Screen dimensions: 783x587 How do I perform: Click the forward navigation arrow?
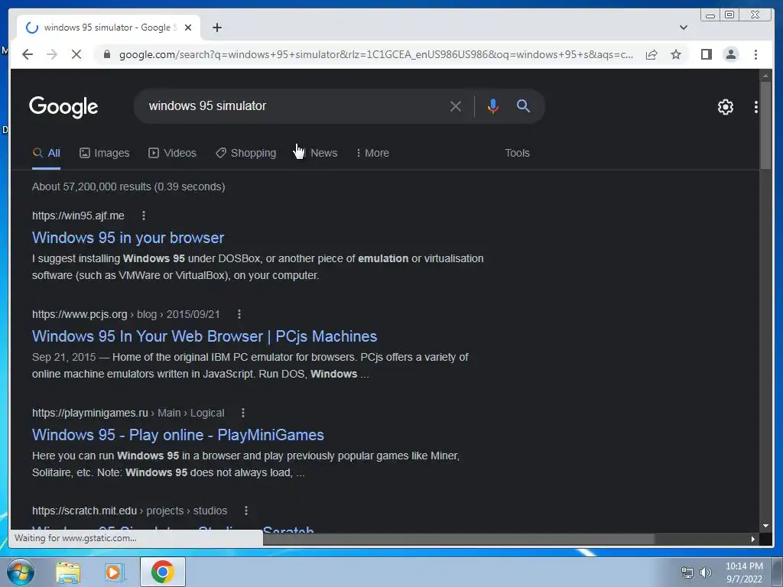click(x=52, y=54)
